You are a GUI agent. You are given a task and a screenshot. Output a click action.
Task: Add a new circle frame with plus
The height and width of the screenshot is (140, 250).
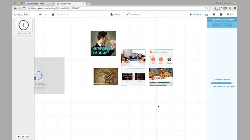click(23, 25)
